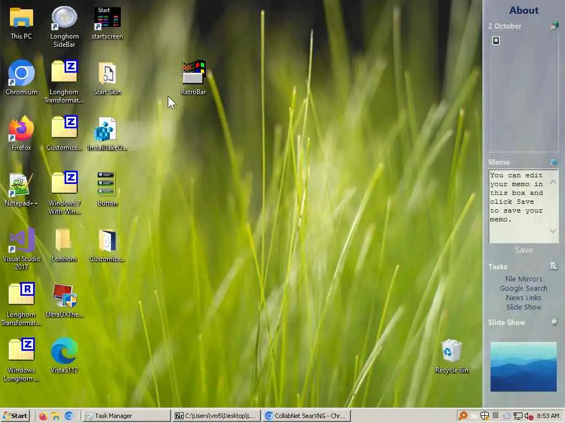This screenshot has height=423, width=565.
Task: Select the Vista5112 Edge-style icon
Action: (x=64, y=356)
